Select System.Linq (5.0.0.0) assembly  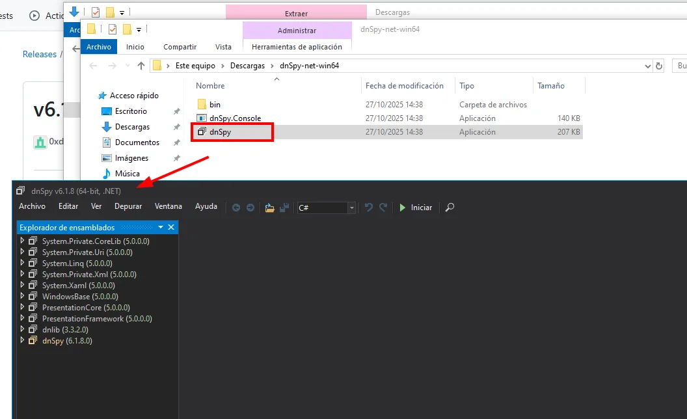(x=77, y=264)
